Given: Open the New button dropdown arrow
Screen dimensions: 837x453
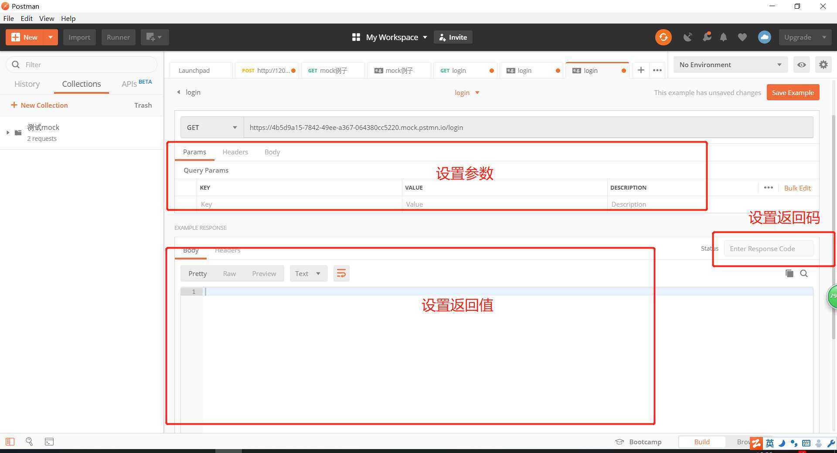Looking at the screenshot, I should point(51,37).
